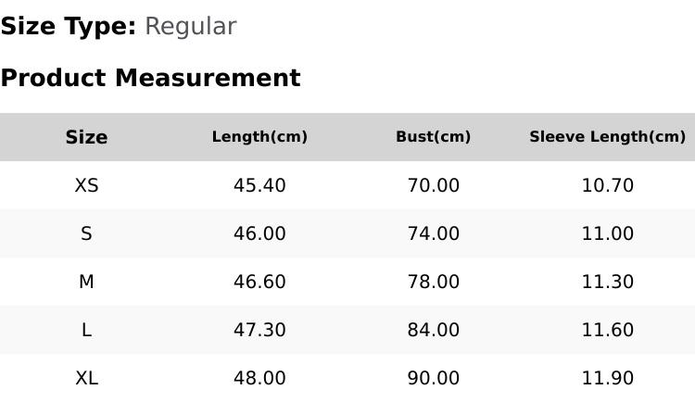Select the XS size row label
The width and height of the screenshot is (695, 402).
pyautogui.click(x=86, y=185)
